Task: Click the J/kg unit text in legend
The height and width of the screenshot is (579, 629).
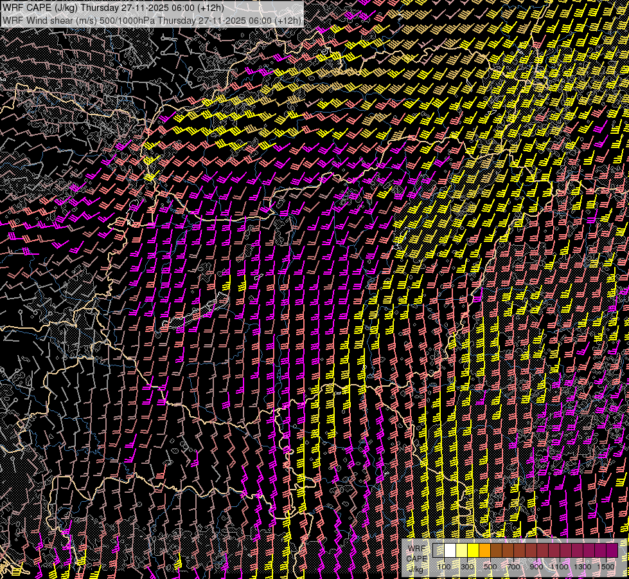Action: tap(416, 569)
